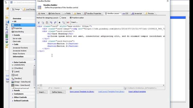The height and width of the screenshot is (108, 193).
Task: Click the [Video - Data Bound] control icon
Action: click(13, 85)
